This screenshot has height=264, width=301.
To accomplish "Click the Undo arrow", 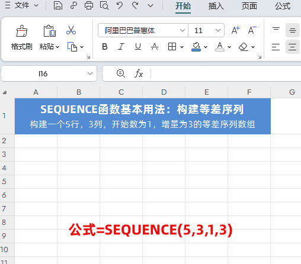I will pos(120,5).
